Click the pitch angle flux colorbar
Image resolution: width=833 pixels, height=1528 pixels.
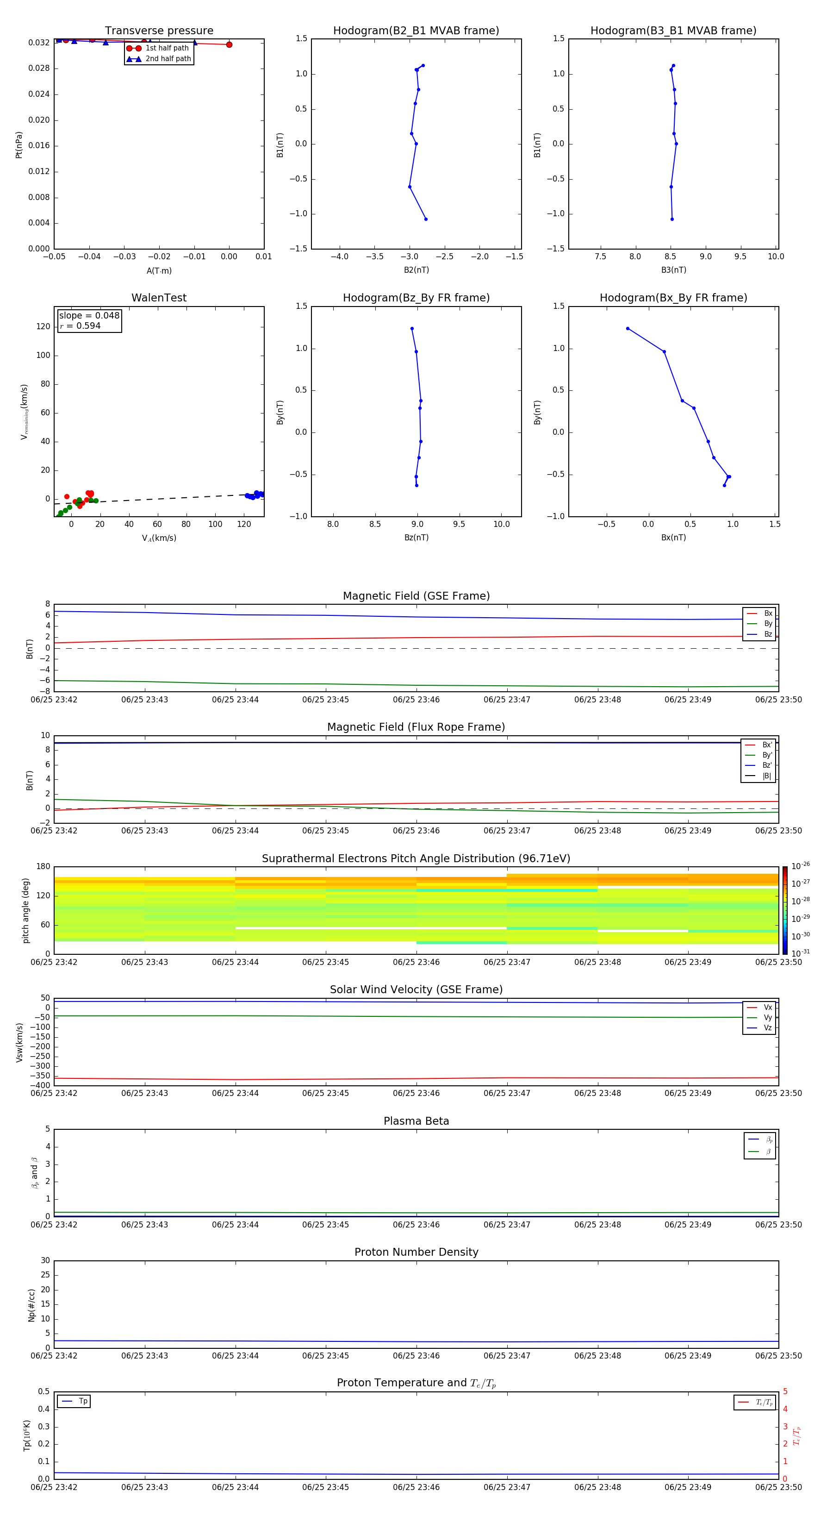coord(784,910)
